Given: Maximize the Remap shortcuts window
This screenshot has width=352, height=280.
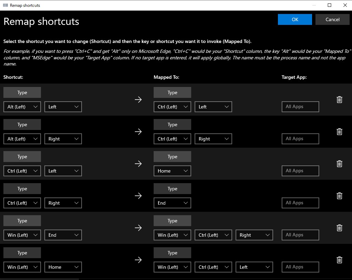Looking at the screenshot, I should tap(329, 5).
